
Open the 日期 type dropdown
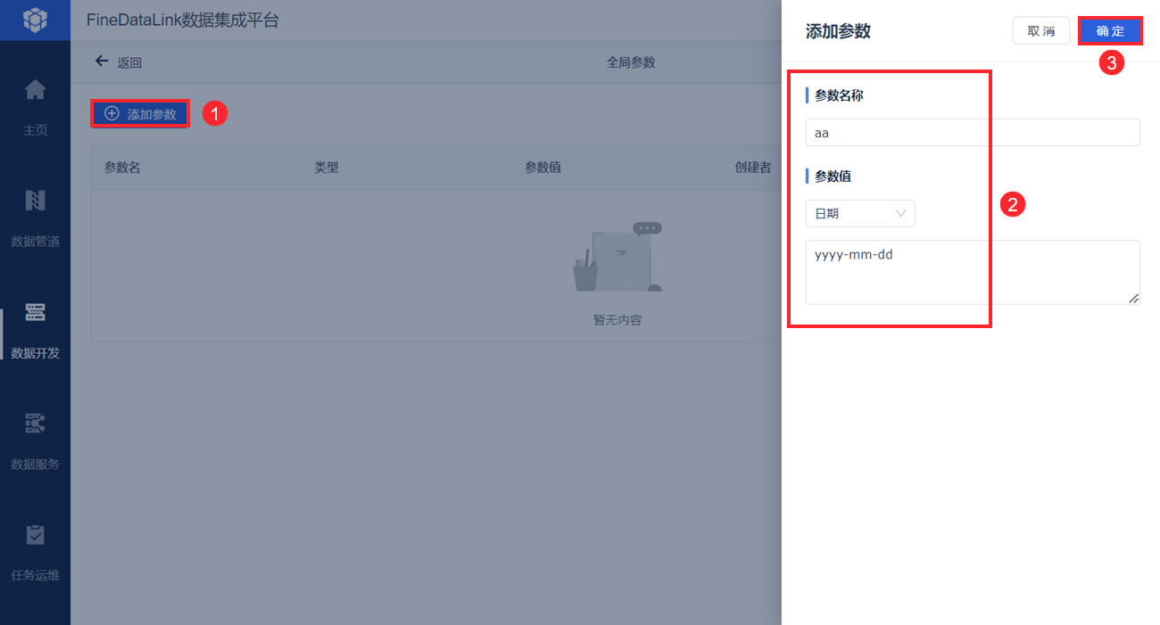(x=860, y=214)
